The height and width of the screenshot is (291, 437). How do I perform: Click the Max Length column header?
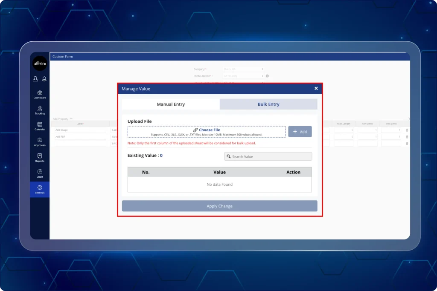click(x=344, y=124)
